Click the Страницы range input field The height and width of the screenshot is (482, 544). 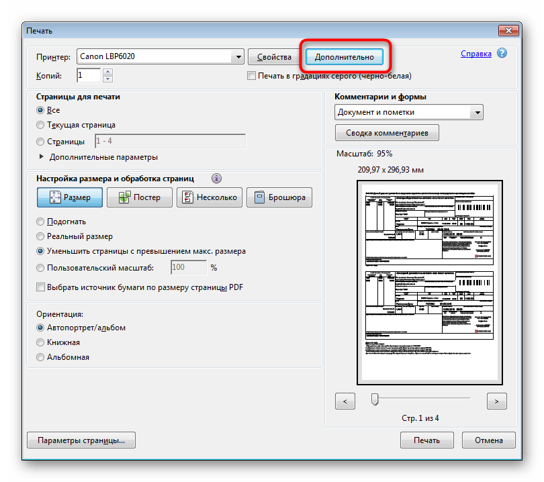click(x=170, y=141)
